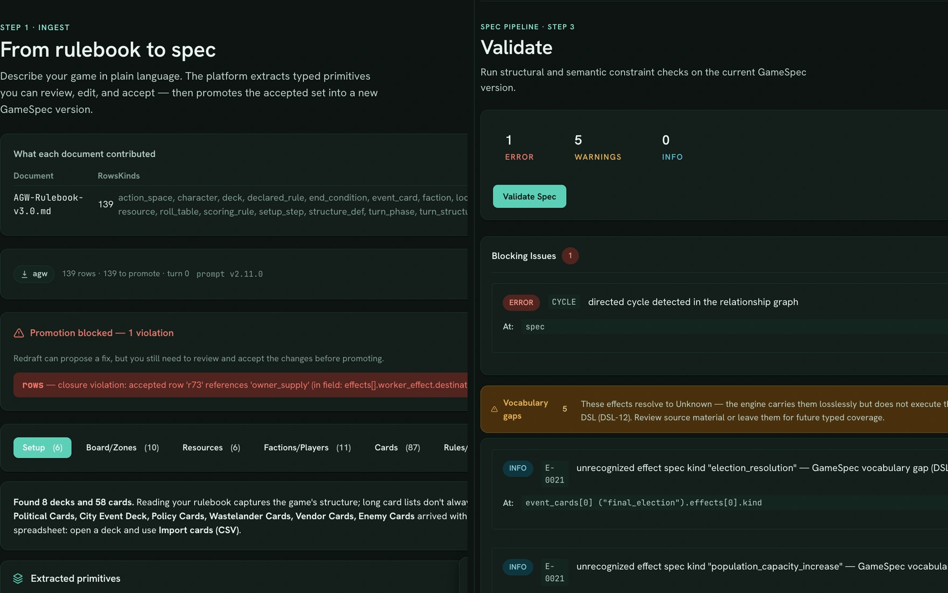Click the 1 ERROR counter

(519, 148)
